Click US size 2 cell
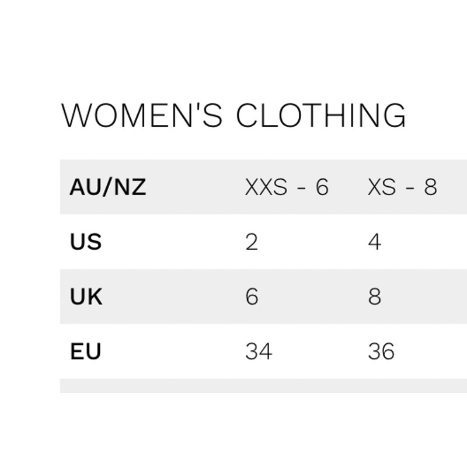Image resolution: width=467 pixels, height=467 pixels. (252, 242)
